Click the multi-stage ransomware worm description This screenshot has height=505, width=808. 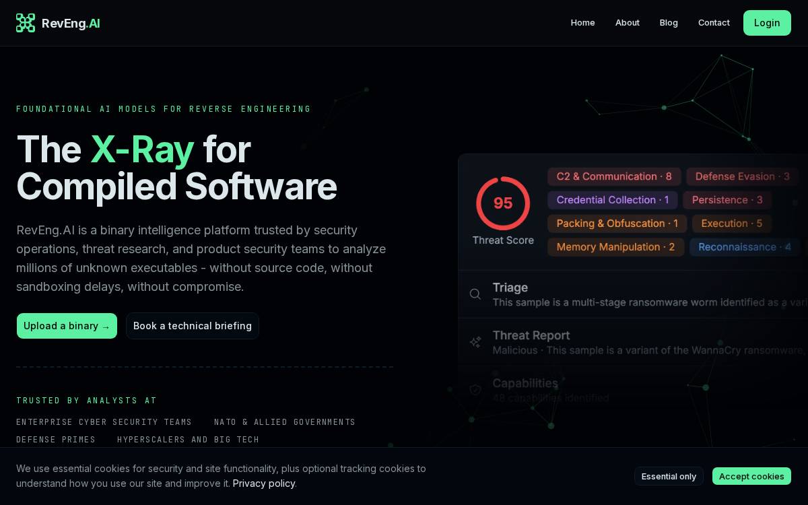(x=650, y=302)
